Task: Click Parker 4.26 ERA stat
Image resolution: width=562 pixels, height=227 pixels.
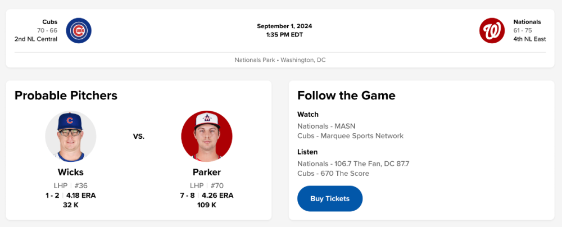Action: [x=217, y=196]
